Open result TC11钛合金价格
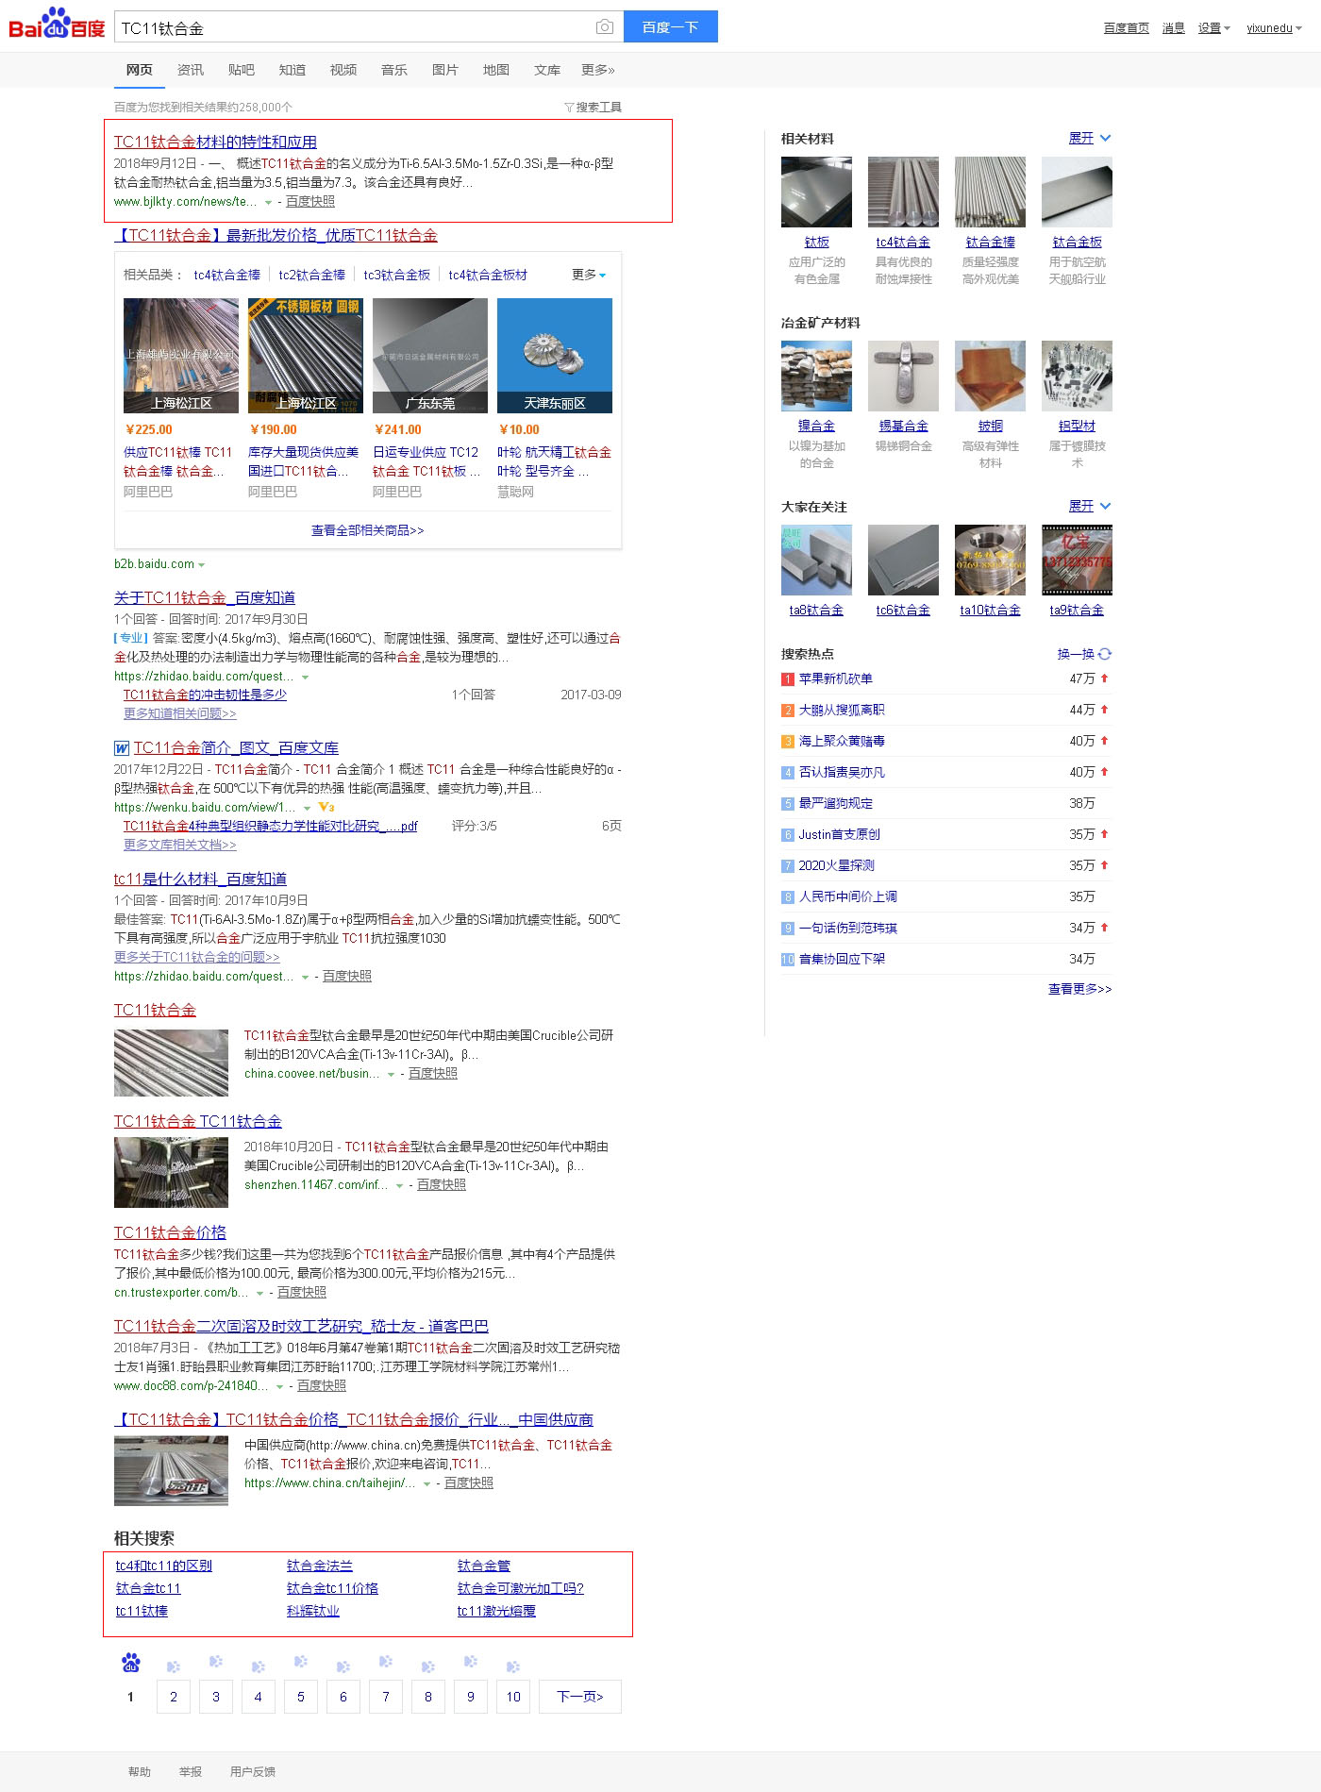 tap(170, 1232)
